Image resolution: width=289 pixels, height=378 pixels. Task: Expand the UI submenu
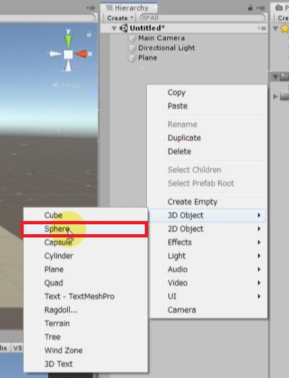click(207, 296)
